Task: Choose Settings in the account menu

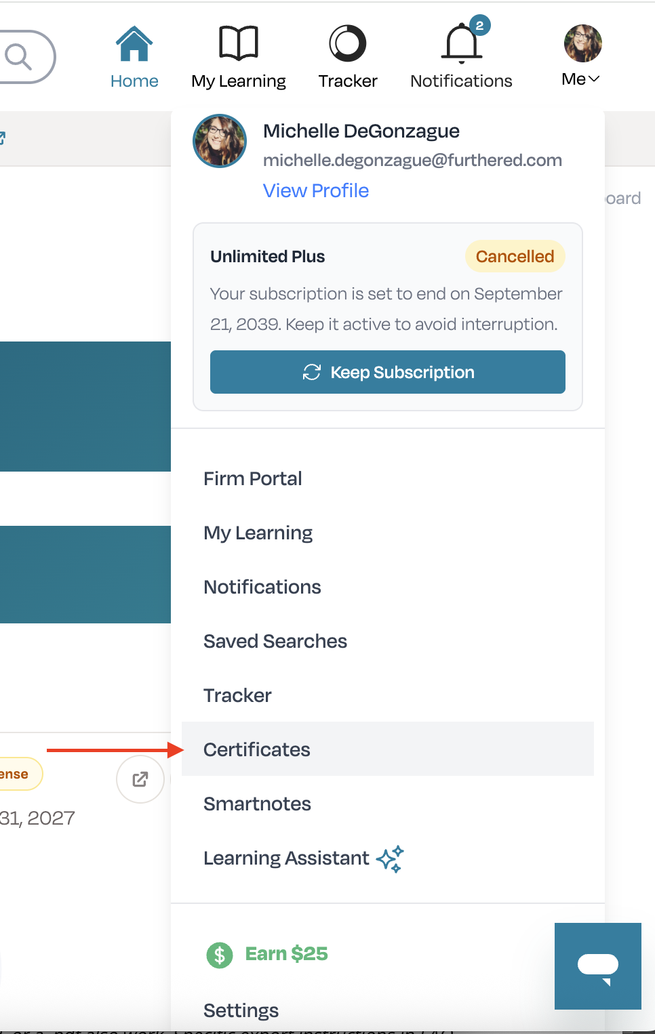Action: (x=241, y=1010)
